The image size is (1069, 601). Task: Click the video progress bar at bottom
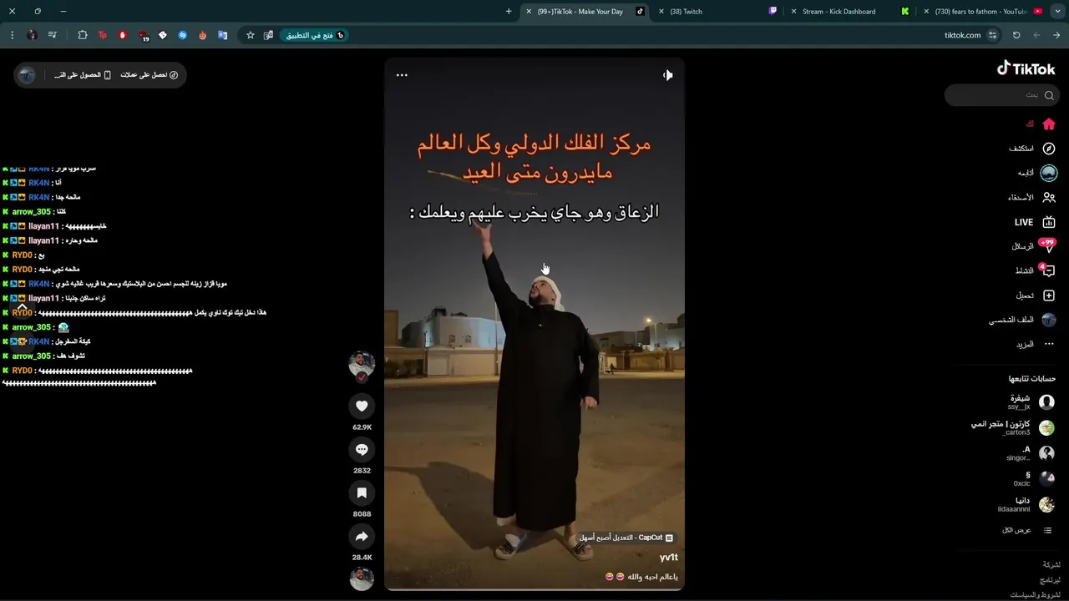pyautogui.click(x=534, y=589)
